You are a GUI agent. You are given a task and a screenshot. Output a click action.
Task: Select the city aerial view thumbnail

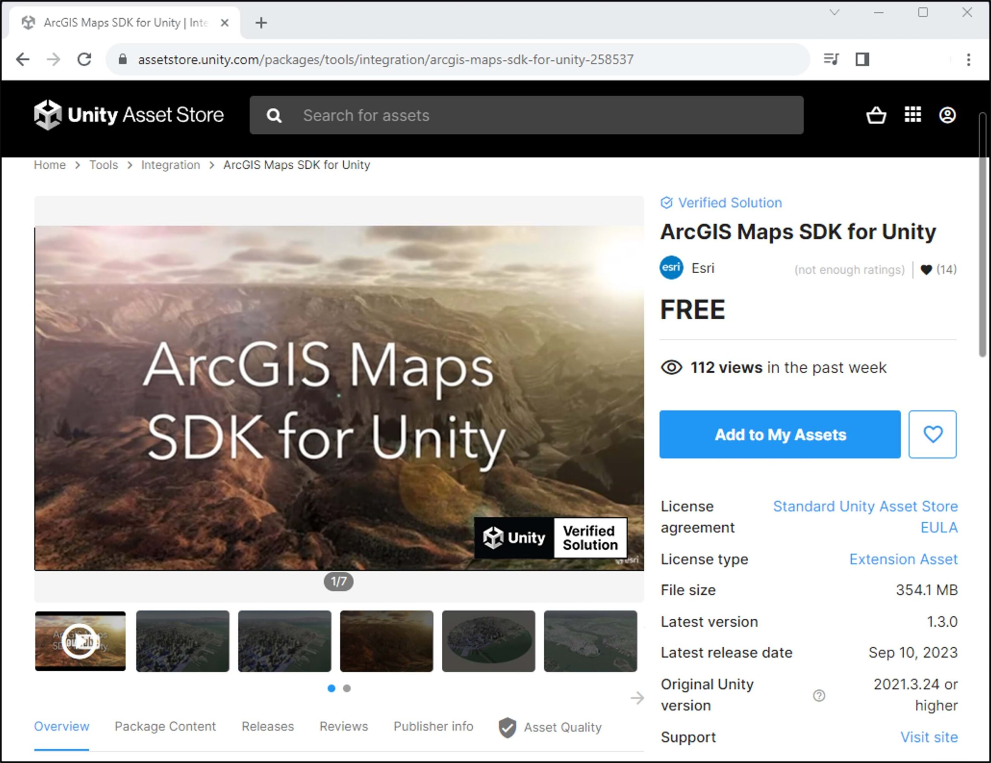tap(182, 641)
